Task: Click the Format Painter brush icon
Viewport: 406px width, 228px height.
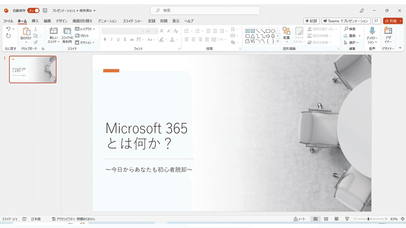Action: pyautogui.click(x=36, y=42)
